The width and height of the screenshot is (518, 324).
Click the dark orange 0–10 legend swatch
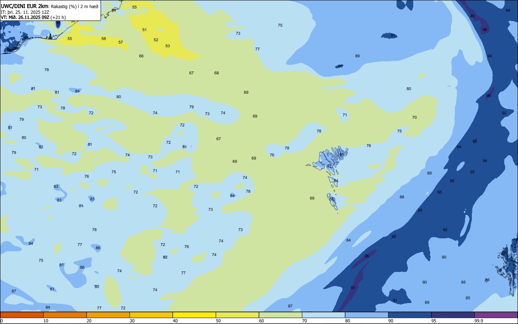point(22,315)
